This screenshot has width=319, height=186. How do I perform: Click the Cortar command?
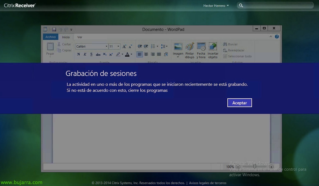point(64,44)
